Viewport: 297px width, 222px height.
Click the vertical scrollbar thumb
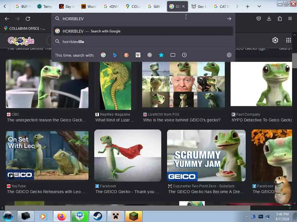point(295,61)
